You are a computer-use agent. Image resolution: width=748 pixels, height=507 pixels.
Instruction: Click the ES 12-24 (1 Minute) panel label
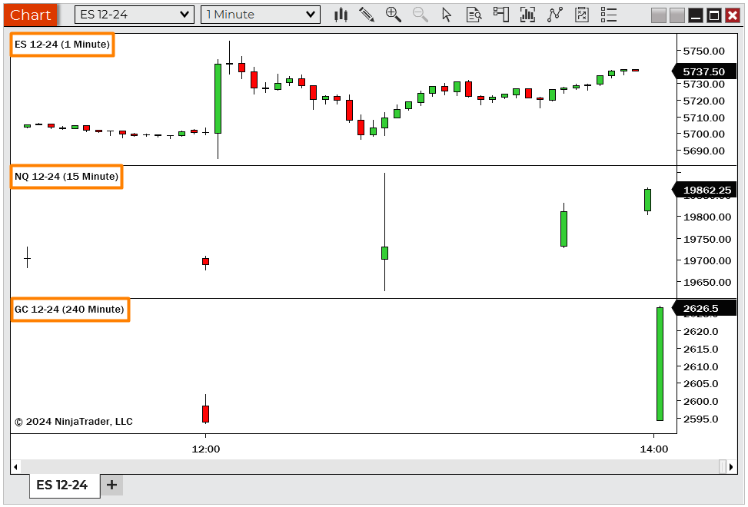click(x=62, y=45)
